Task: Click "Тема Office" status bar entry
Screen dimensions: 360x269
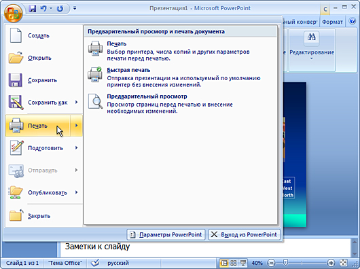Action: pyautogui.click(x=65, y=263)
